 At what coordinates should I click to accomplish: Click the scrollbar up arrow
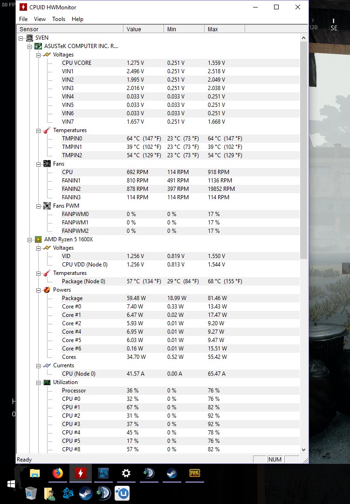[x=303, y=38]
